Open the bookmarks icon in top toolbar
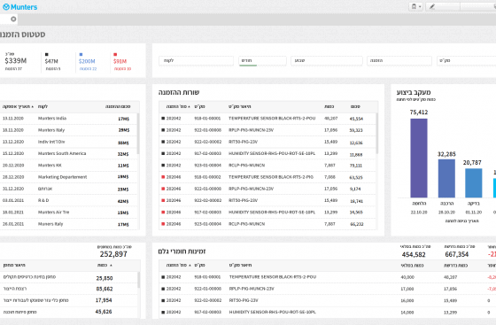Viewport: 496px width, 325px height. pyautogui.click(x=414, y=6)
